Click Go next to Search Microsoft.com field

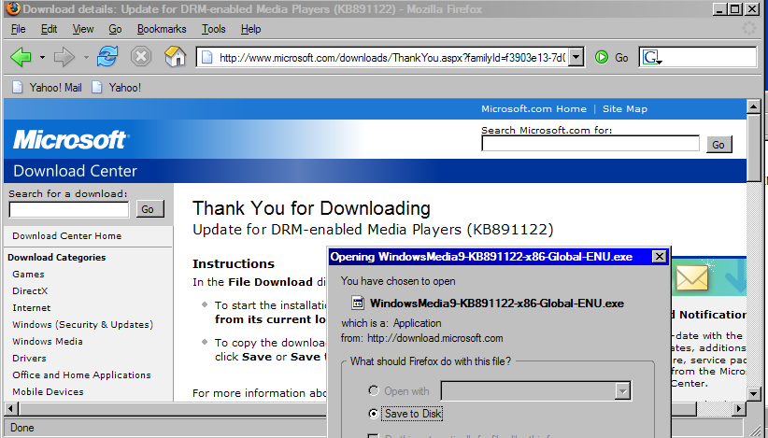click(718, 145)
